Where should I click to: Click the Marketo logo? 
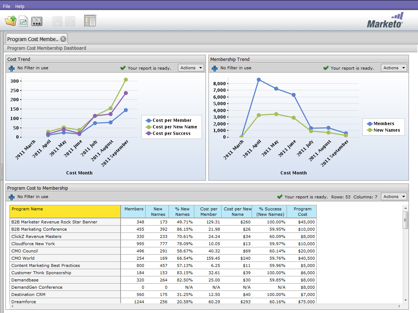click(385, 21)
